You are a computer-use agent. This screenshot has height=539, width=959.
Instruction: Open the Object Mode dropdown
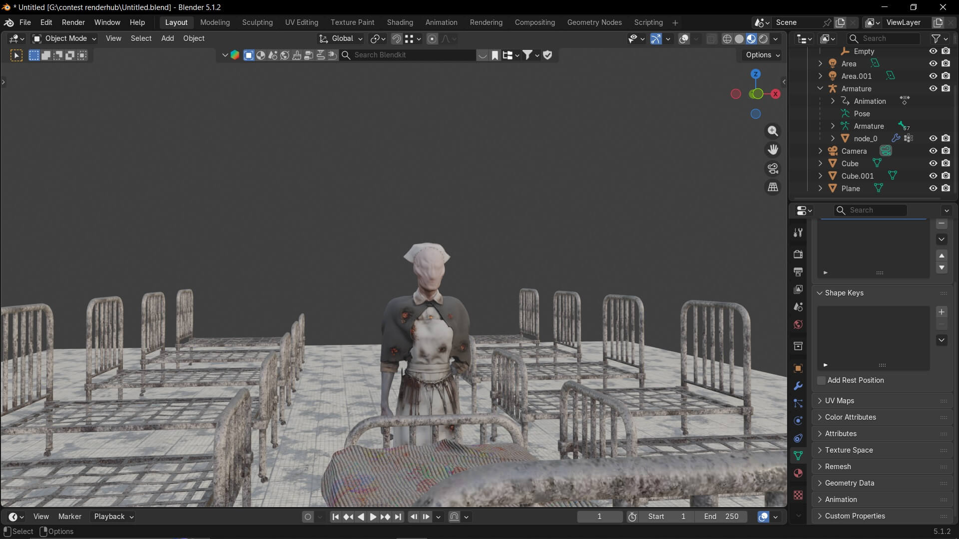click(64, 38)
